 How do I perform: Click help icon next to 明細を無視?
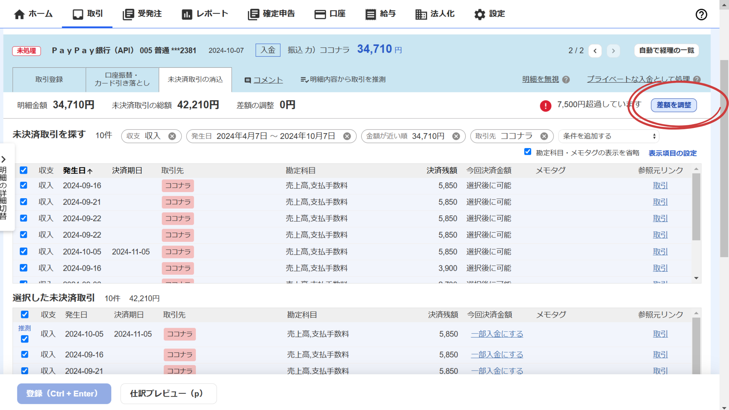coord(566,80)
